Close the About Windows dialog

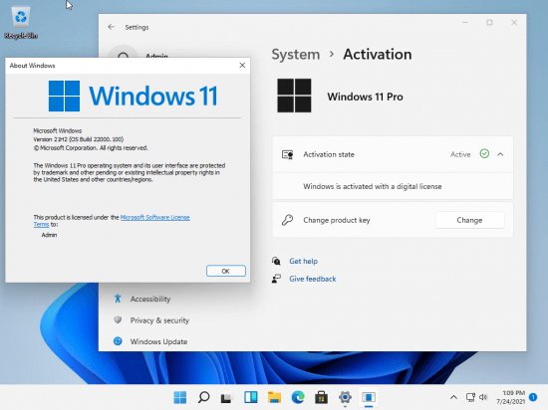click(x=242, y=66)
